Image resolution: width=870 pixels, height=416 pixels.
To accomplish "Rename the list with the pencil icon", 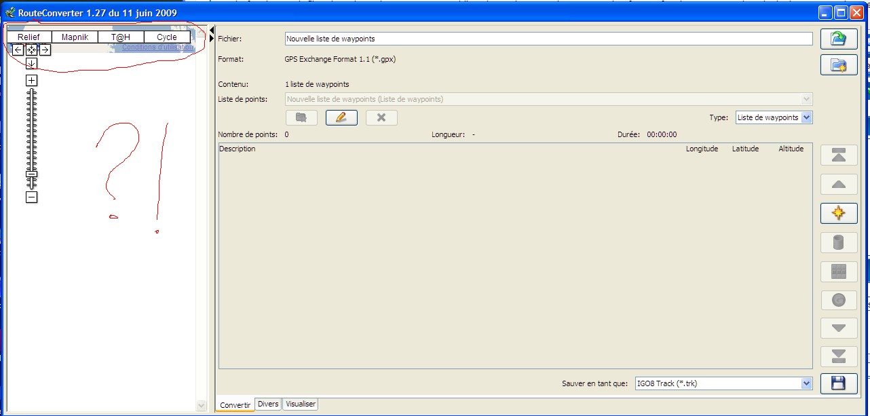I will coord(341,117).
